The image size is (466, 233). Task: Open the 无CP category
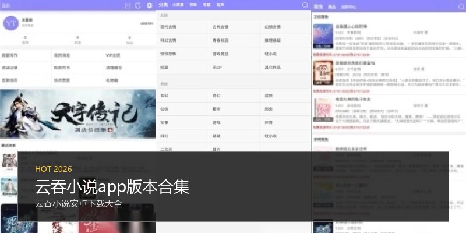(x=217, y=68)
